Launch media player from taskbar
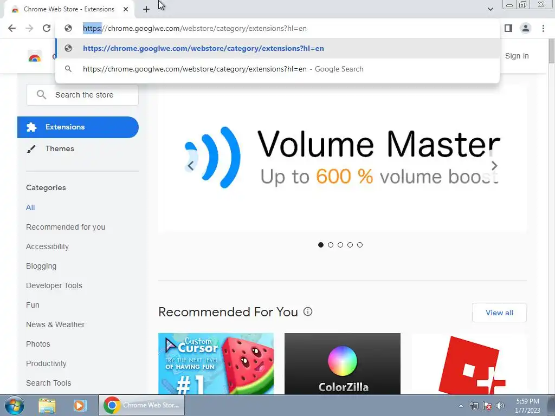 pos(80,405)
